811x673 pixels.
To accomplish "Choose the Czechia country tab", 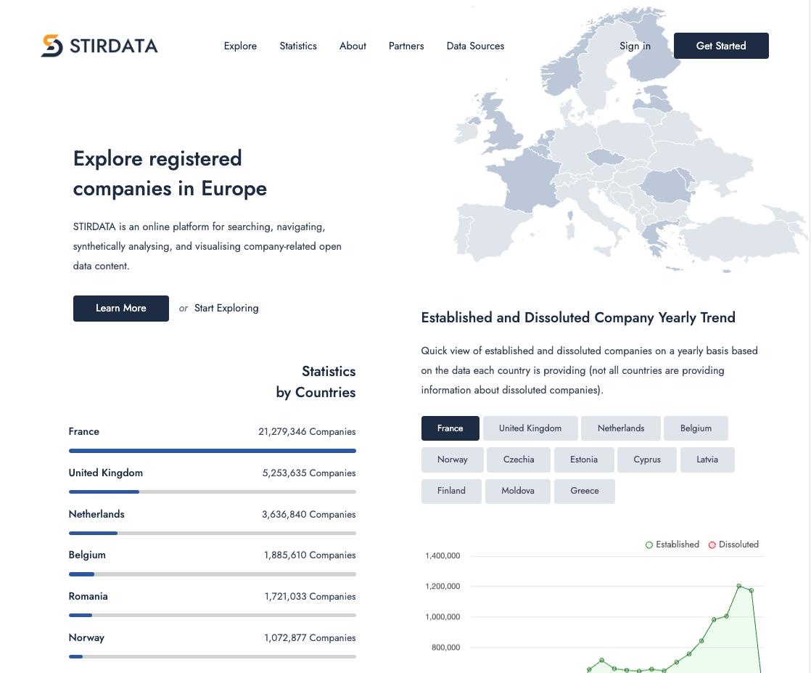I will pos(519,460).
